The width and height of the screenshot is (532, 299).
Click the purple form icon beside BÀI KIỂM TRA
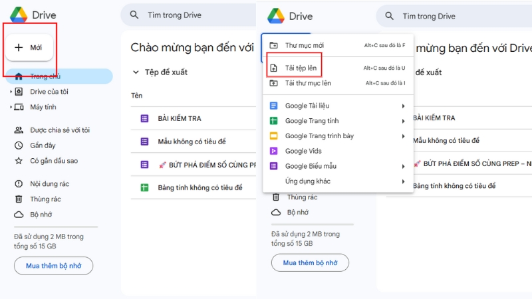(x=144, y=118)
